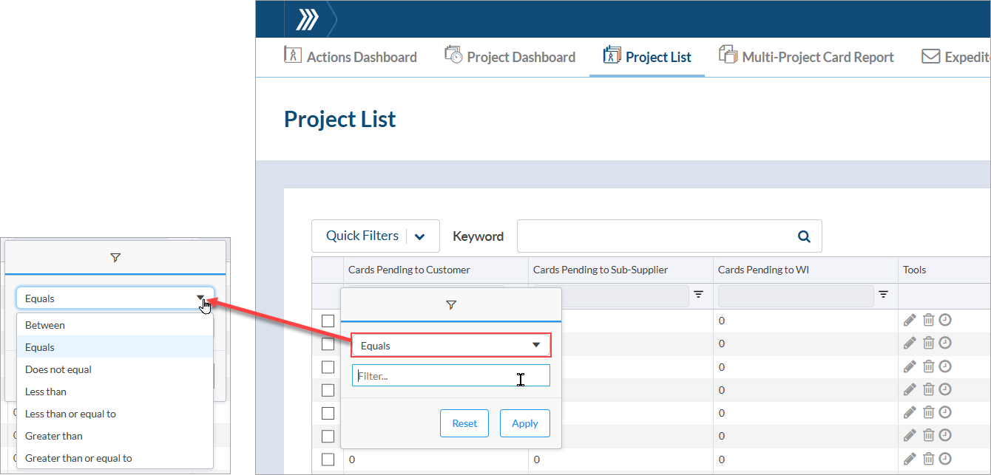This screenshot has height=475, width=991.
Task: Click the clock history icon in the first table row
Action: 945,320
